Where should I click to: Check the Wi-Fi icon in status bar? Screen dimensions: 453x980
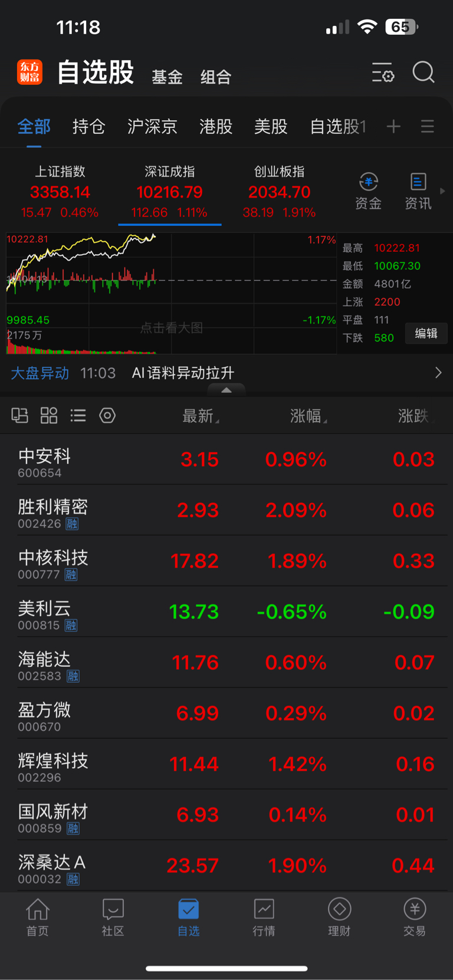coord(367,27)
